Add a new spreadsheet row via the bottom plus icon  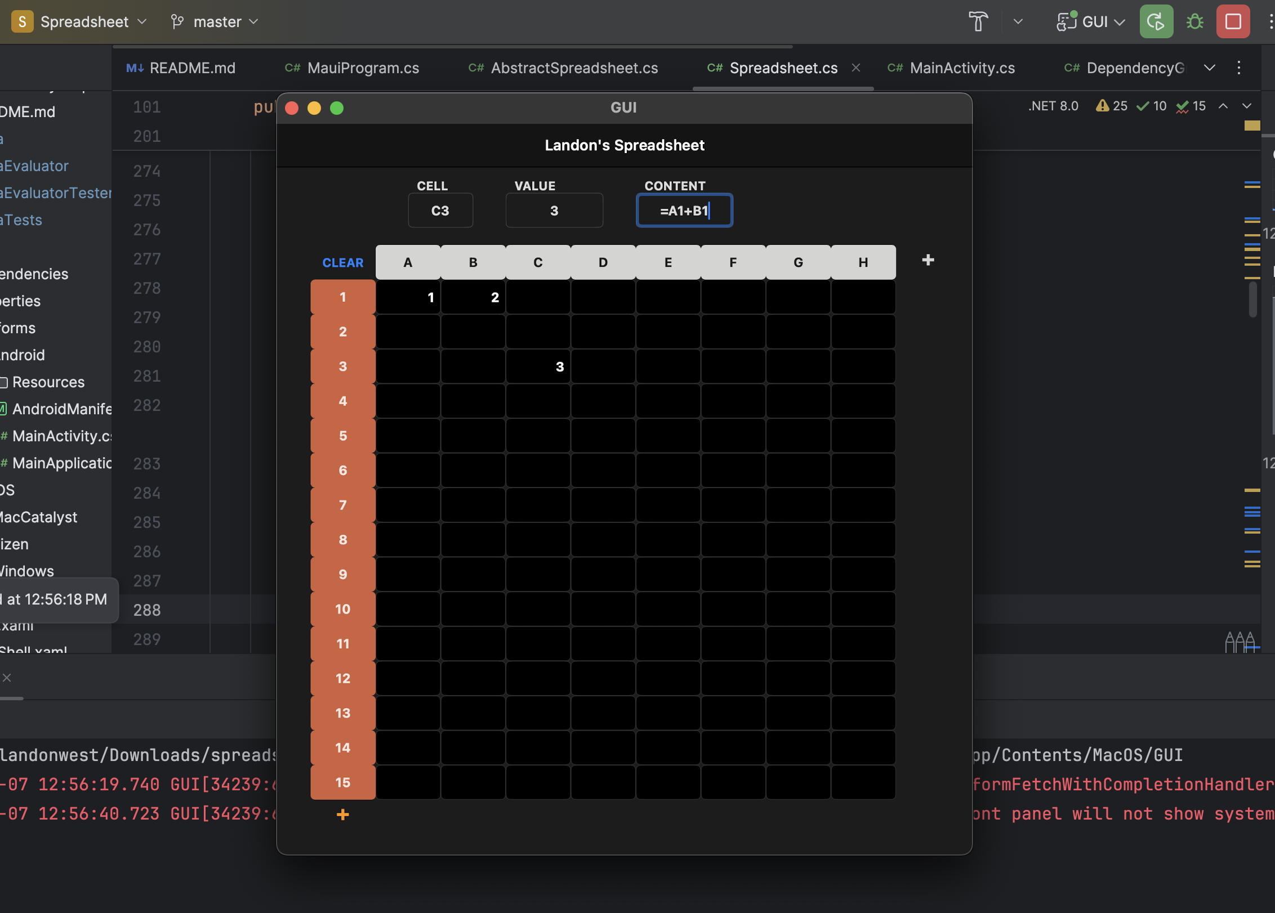click(342, 814)
